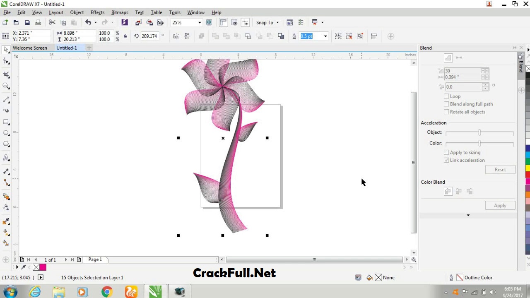Click the Undo arrow icon

(x=88, y=22)
